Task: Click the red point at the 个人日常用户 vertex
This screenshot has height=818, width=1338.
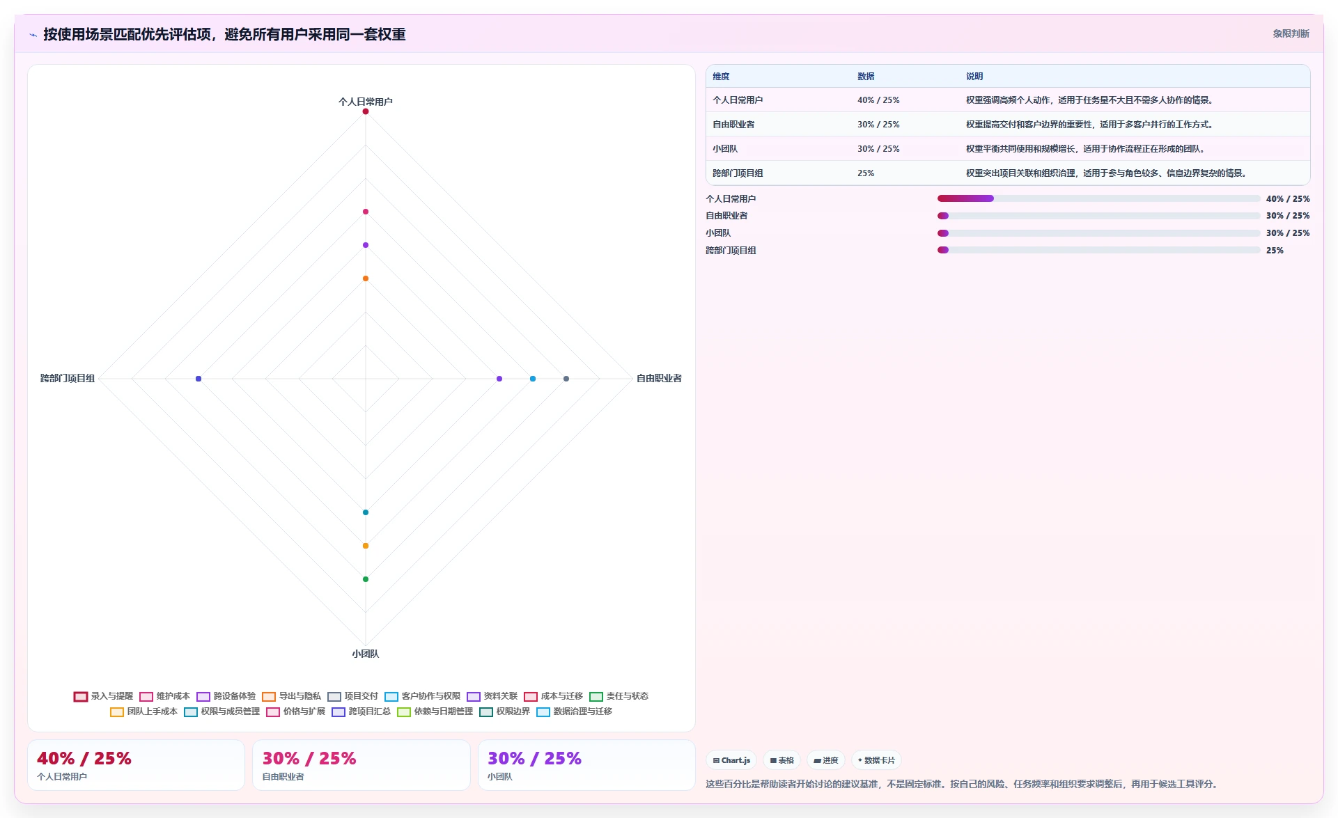Action: point(365,111)
